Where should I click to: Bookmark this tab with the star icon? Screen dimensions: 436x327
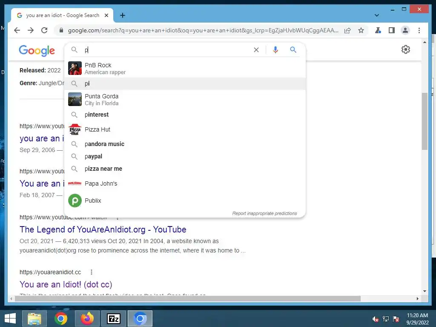click(x=361, y=30)
